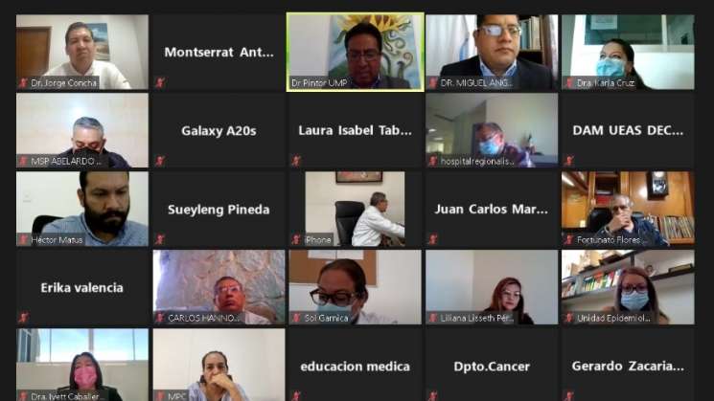Select the DR. MIGUEL ANG... video tile
Viewport: 714px width, 401px height.
tap(492, 52)
